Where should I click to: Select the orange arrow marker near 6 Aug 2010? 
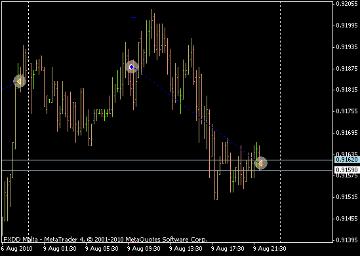coord(19,81)
